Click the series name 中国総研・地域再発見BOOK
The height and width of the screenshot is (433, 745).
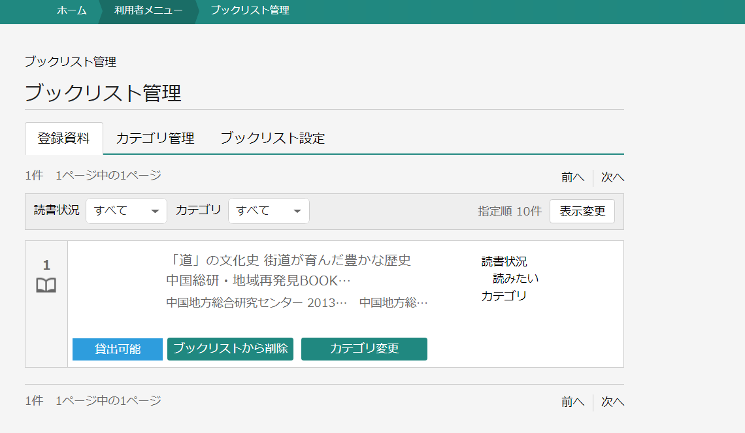[x=258, y=281]
